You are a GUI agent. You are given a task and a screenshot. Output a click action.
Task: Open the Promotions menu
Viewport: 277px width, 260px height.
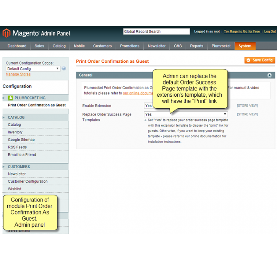click(x=130, y=46)
